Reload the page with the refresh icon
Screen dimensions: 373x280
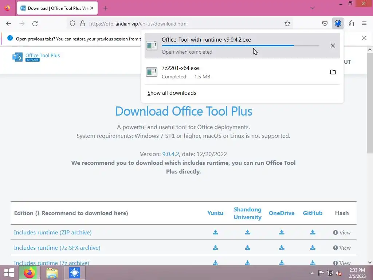(x=35, y=24)
